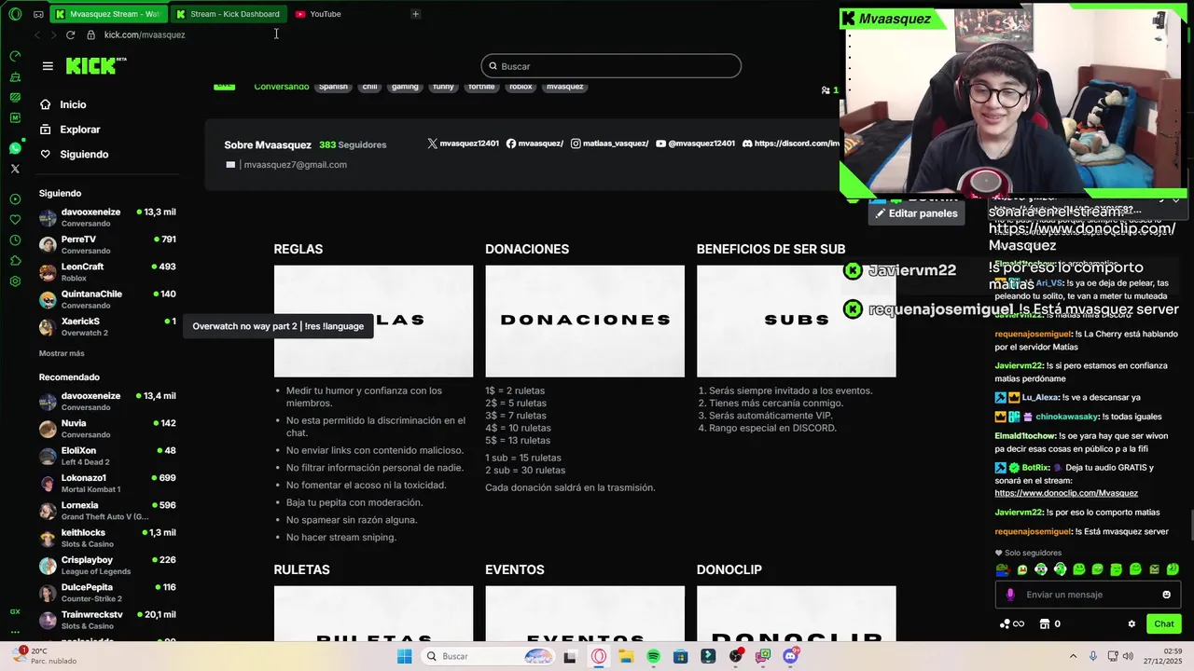Screen dimensions: 1194x671
Task: Click the Kick search field 'Buscar'
Action: click(611, 66)
